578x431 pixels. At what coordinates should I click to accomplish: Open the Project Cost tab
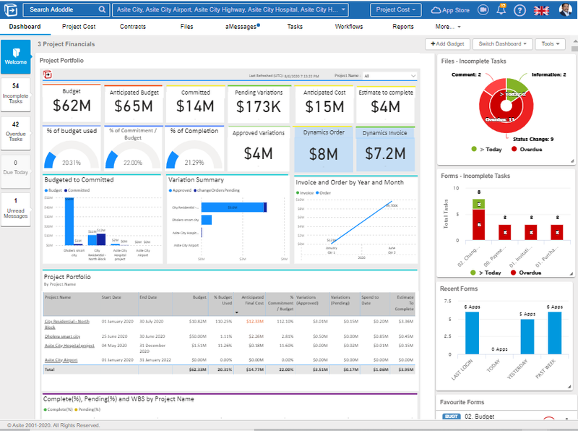point(79,27)
